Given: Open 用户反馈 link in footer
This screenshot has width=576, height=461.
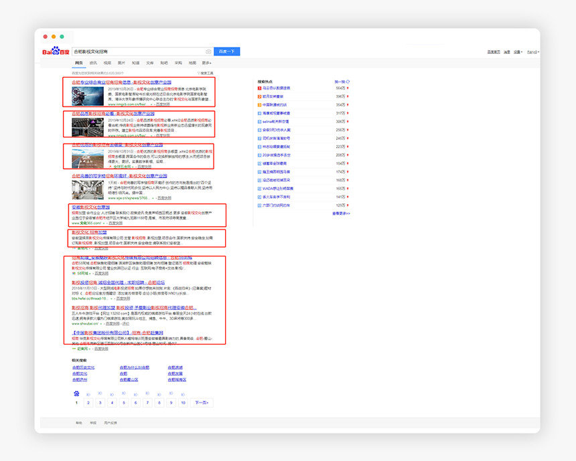Looking at the screenshot, I should 111,423.
